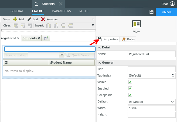The height and width of the screenshot is (122, 177).
Task: Click the insert column left icon
Action: pos(49,26)
